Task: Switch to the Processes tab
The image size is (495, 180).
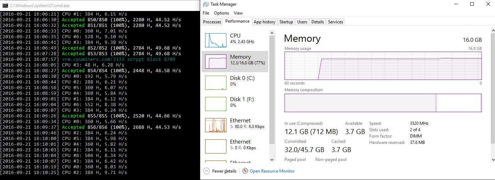Action: pyautogui.click(x=212, y=22)
